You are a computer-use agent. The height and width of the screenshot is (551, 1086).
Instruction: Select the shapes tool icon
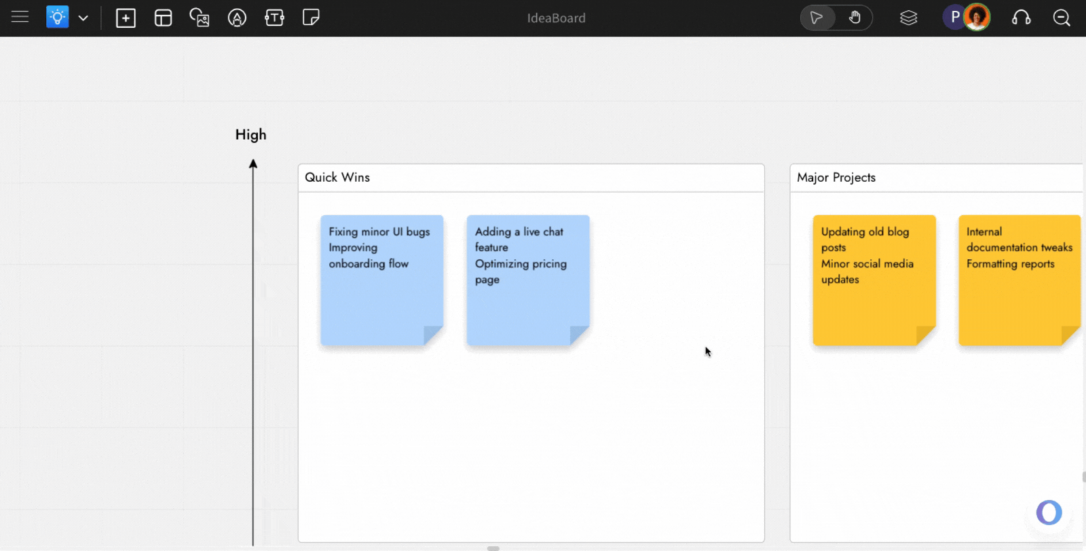237,18
